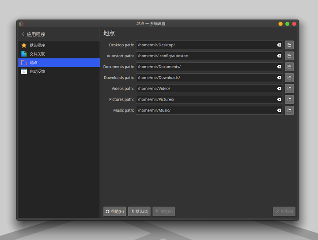This screenshot has width=318, height=240.
Task: Click the system settings icon in title bar
Action: pyautogui.click(x=22, y=24)
